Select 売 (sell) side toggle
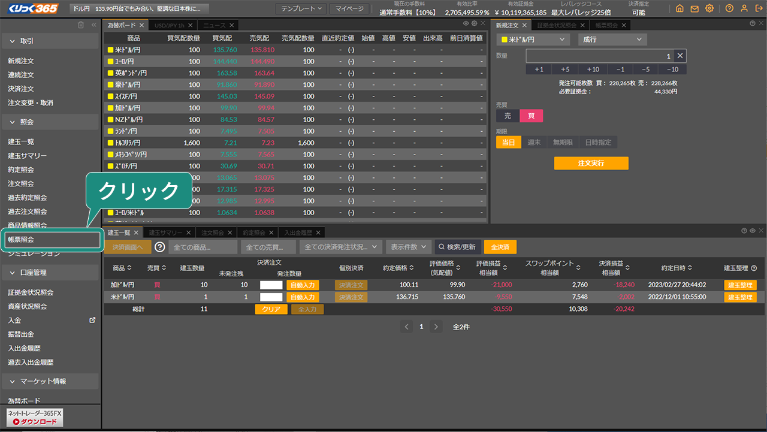This screenshot has width=767, height=432. [508, 116]
